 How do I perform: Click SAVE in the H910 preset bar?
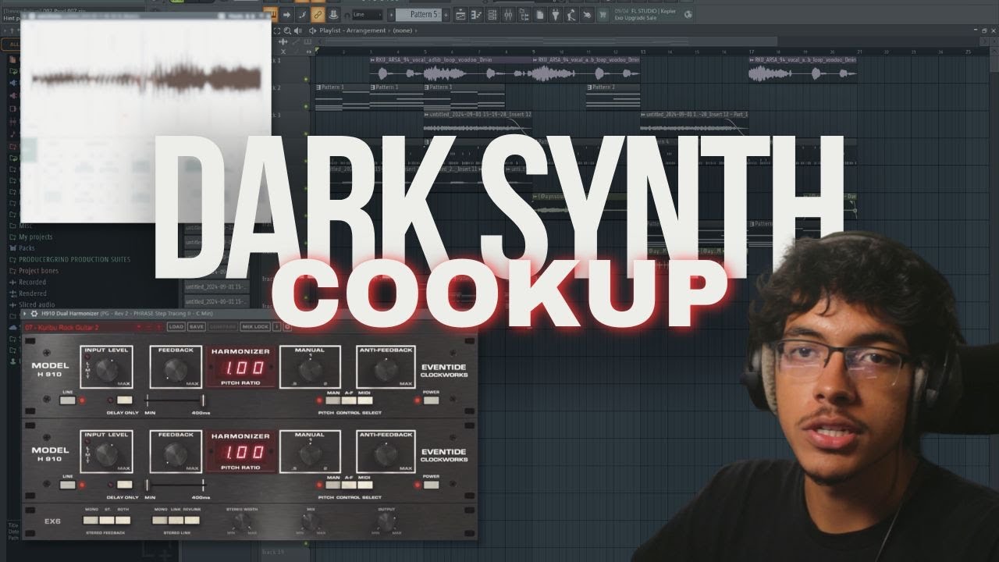point(197,327)
